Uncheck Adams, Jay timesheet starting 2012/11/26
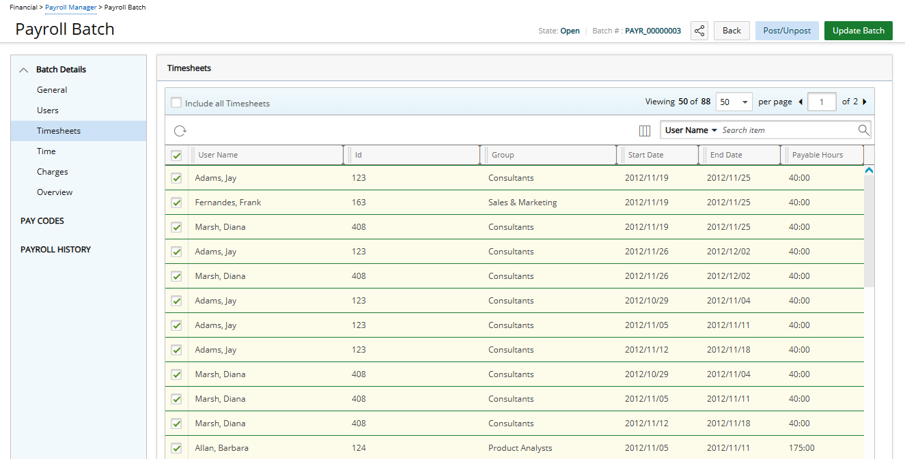Image resolution: width=905 pixels, height=459 pixels. 176,252
